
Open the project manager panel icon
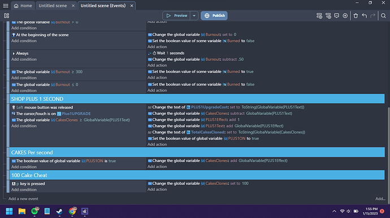coord(6,16)
